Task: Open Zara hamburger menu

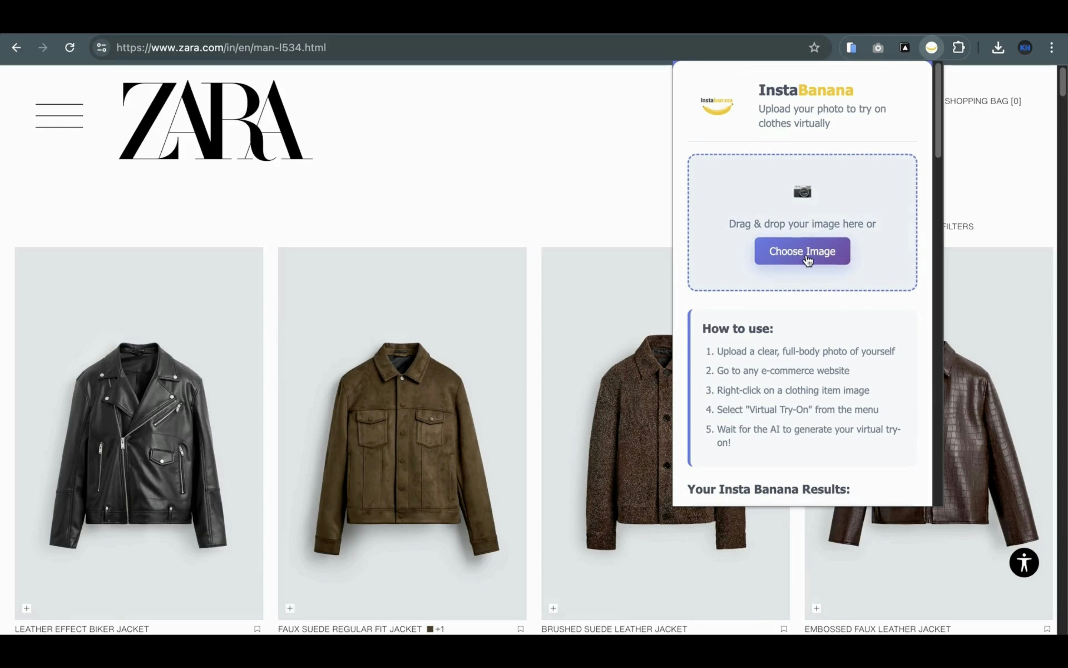Action: (x=59, y=116)
